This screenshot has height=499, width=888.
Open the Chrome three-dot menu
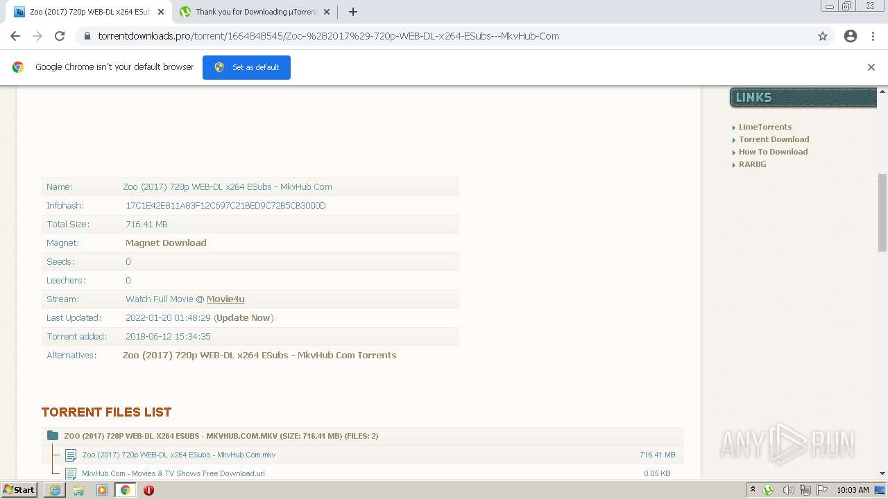pyautogui.click(x=873, y=36)
